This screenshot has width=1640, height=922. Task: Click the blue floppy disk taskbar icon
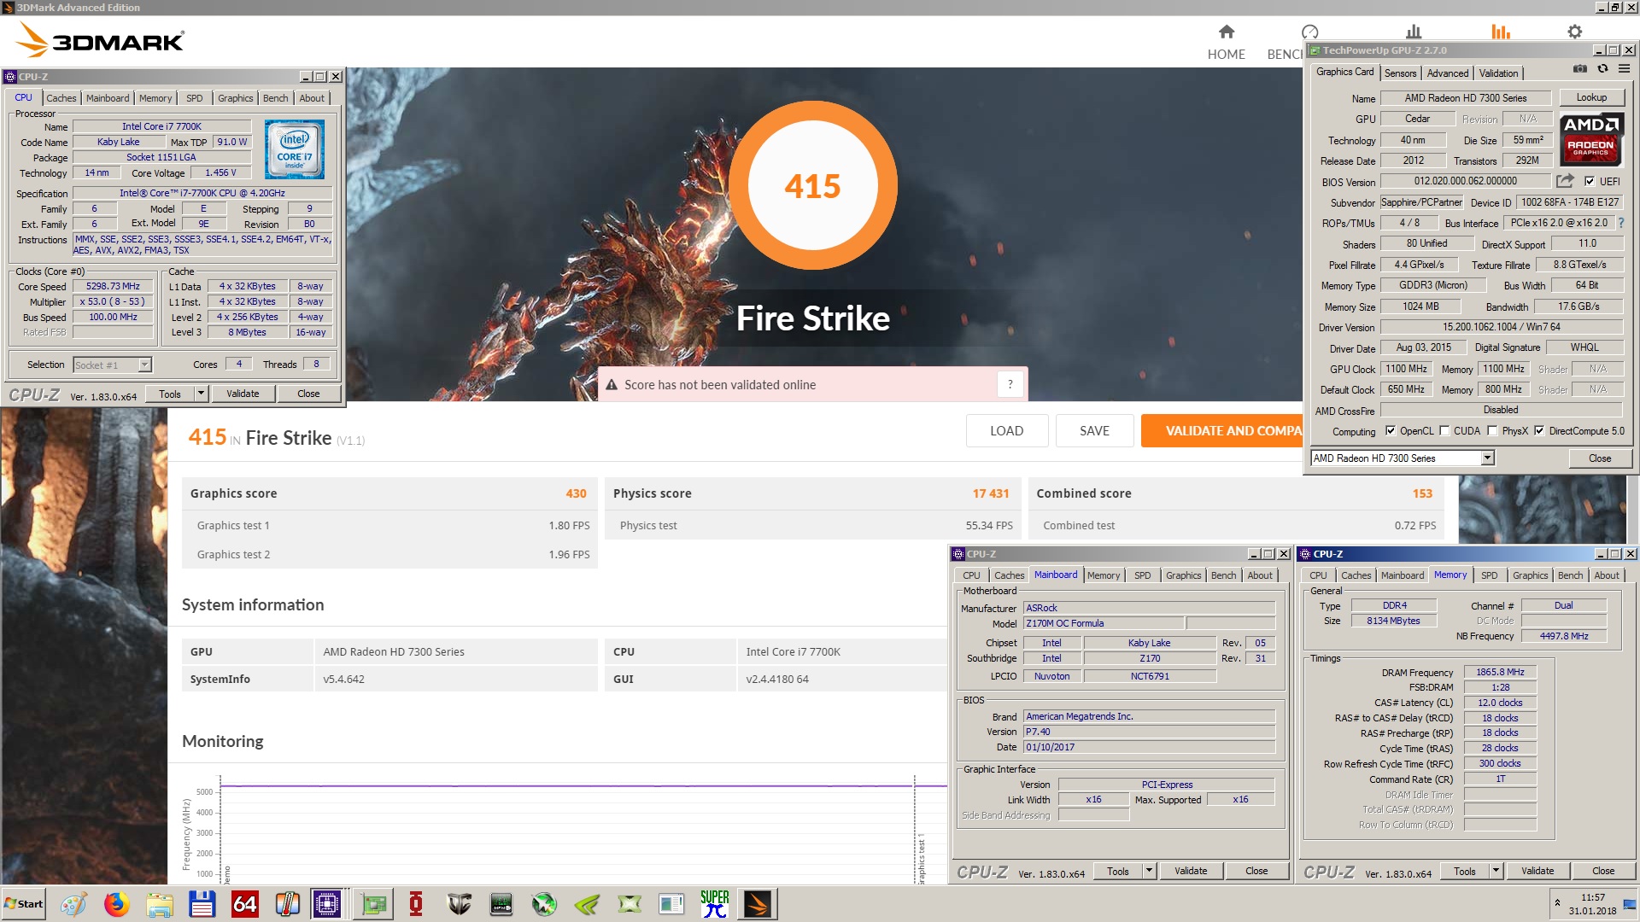(202, 904)
